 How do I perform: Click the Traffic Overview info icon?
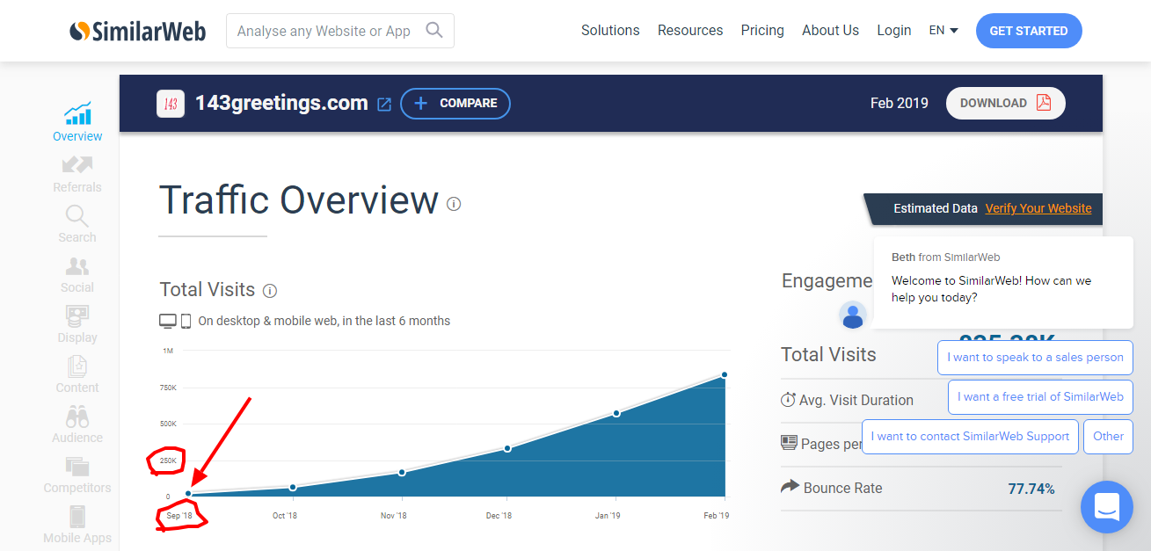454,204
